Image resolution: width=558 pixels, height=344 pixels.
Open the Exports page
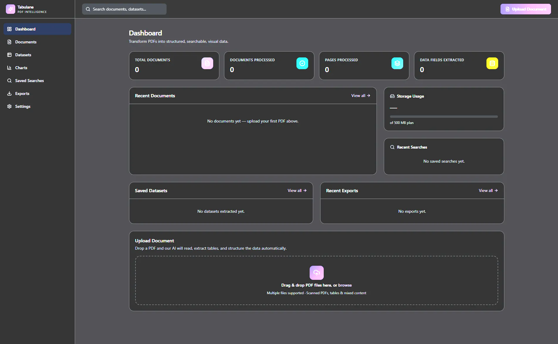[37, 93]
